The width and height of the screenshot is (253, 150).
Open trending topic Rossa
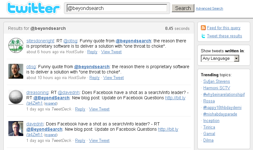point(209,101)
